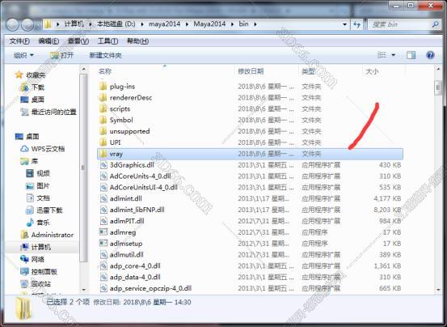Select the AdCoreUnitsUI-4_0.dll file name
447x327 pixels.
[144, 187]
